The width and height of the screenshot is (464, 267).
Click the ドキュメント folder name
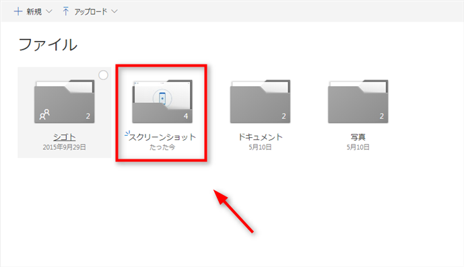tap(260, 137)
